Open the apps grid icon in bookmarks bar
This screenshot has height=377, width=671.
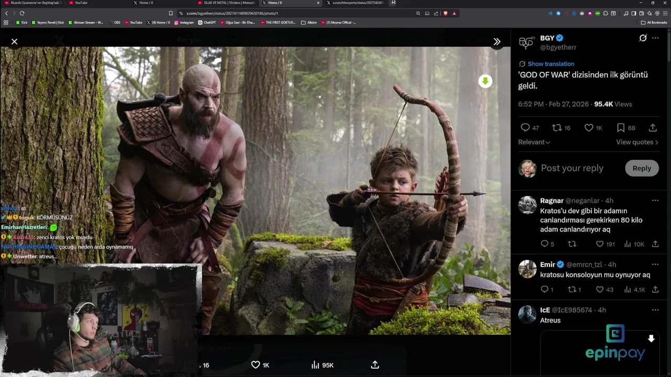(x=6, y=23)
